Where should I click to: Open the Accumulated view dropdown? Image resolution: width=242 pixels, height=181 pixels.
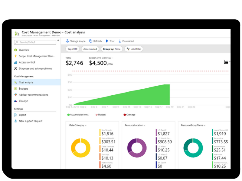coord(90,49)
